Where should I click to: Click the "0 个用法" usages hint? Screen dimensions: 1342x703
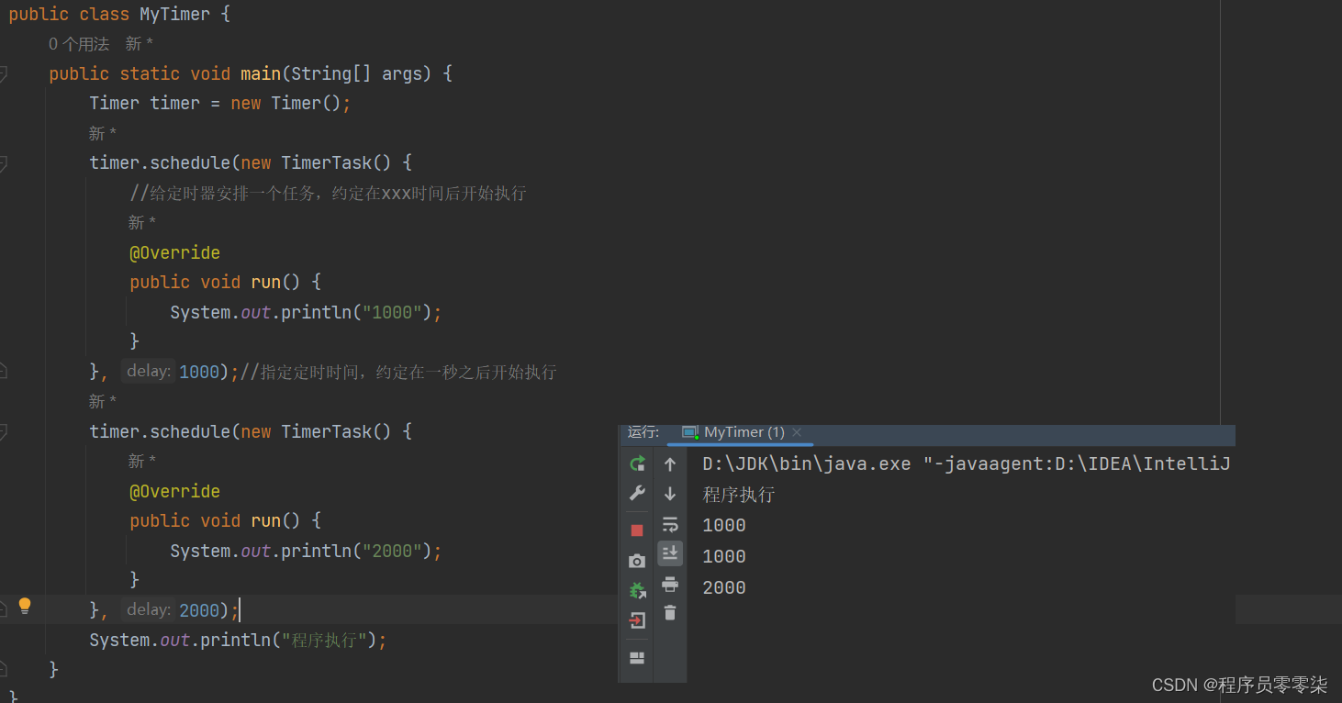(79, 44)
